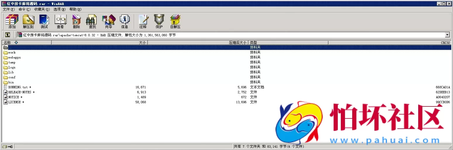
Task: Click the 解压到 (Extract To) toolbar icon
Action: click(x=28, y=21)
